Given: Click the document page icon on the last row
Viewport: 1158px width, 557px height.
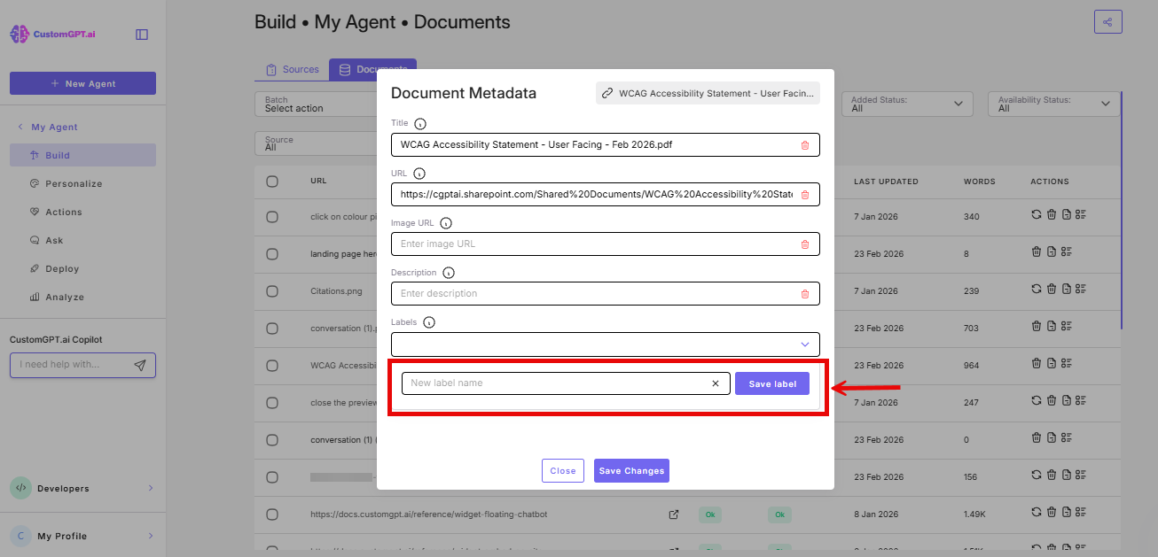Looking at the screenshot, I should click(1067, 548).
